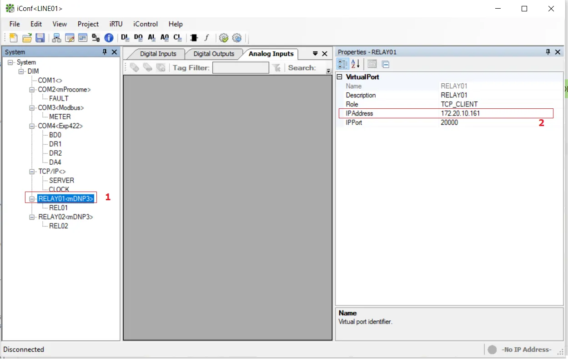Click the remove tag icon in points toolbar
The image size is (568, 360).
click(x=147, y=68)
